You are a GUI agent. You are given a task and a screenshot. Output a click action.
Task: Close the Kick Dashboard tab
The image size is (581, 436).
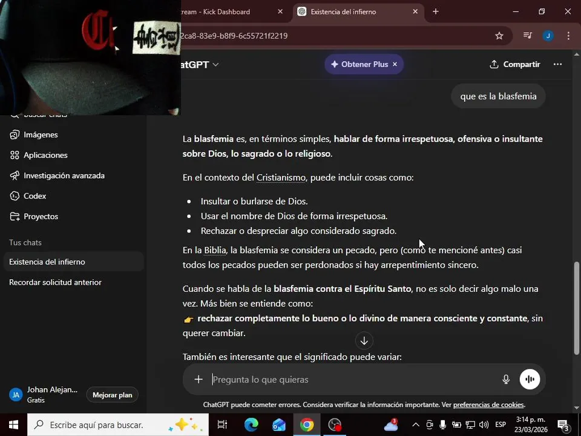280,12
